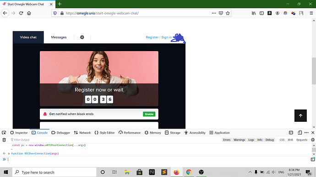Show hidden system tray icons chevron
Viewport: 316px width, 177px height.
coord(250,172)
